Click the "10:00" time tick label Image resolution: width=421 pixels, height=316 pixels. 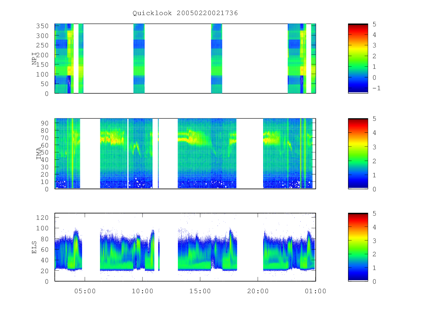point(143,291)
